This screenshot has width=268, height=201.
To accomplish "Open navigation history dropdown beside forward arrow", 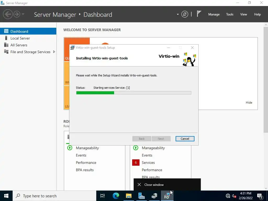I will pos(23,14).
